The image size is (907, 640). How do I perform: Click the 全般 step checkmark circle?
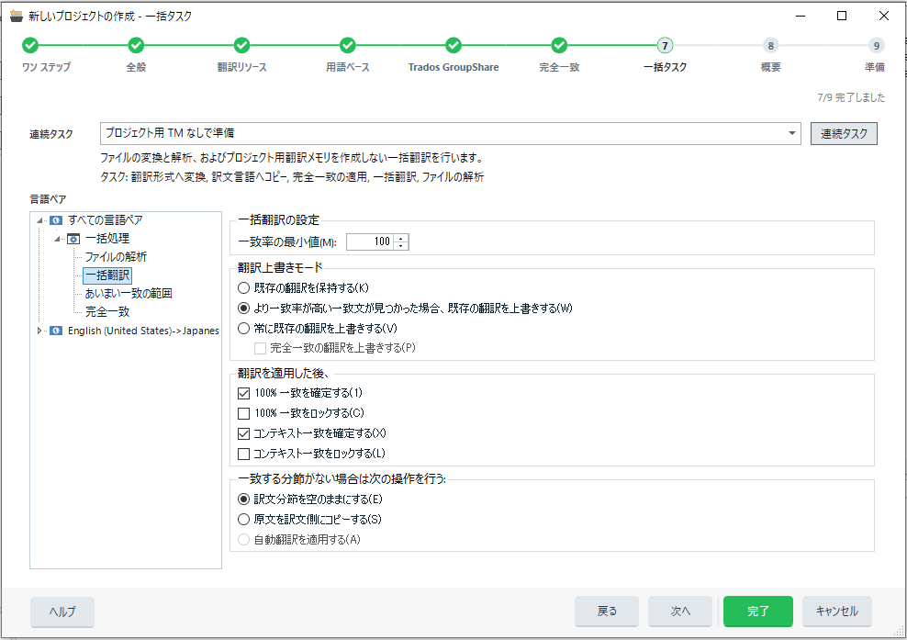[x=136, y=45]
